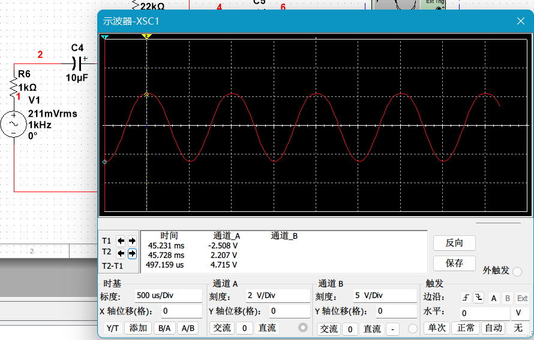Select 自动 trigger mode
The height and width of the screenshot is (340, 534).
[x=493, y=328]
